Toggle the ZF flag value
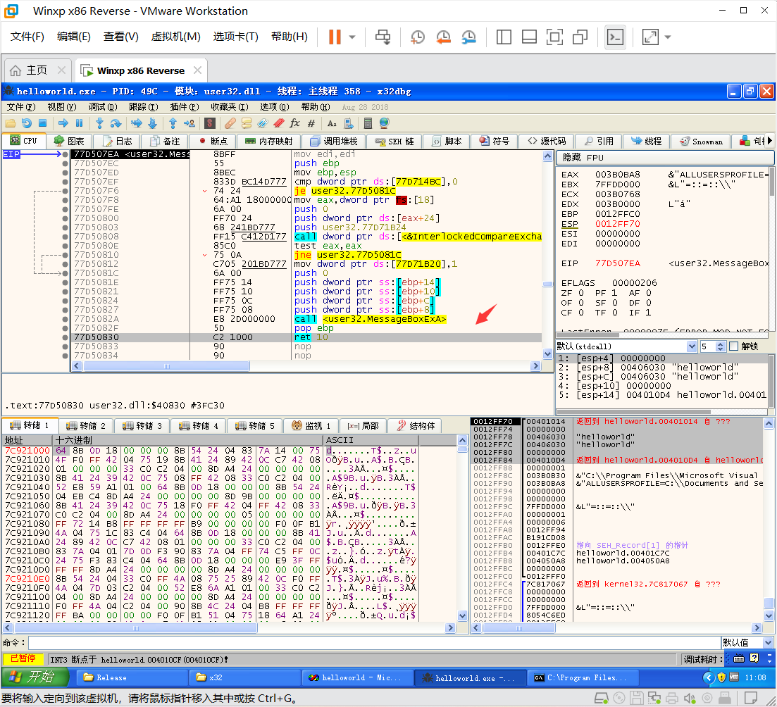Screen dimensions: 777x707 point(581,293)
